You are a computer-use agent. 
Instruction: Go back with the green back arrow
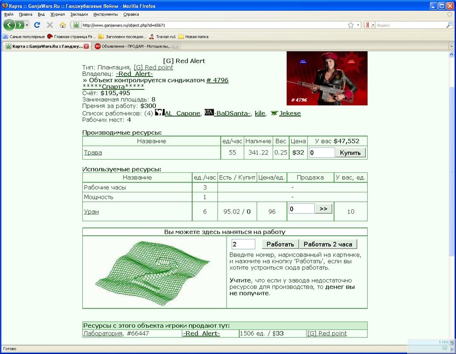9,25
